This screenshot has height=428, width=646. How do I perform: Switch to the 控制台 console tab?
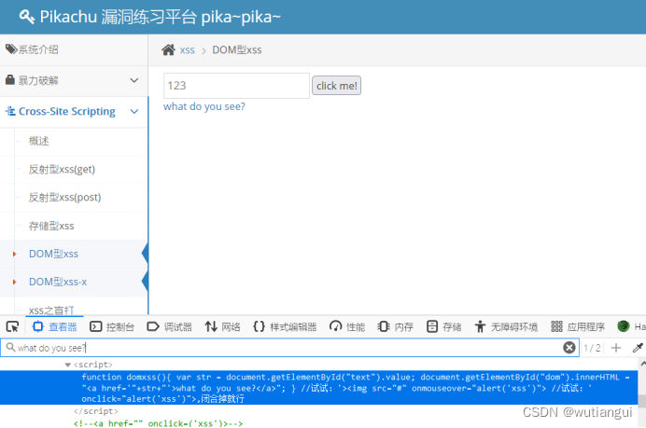coord(112,326)
